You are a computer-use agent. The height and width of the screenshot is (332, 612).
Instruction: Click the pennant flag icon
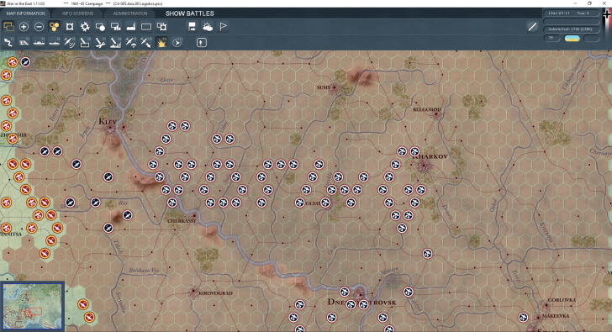[x=223, y=27]
